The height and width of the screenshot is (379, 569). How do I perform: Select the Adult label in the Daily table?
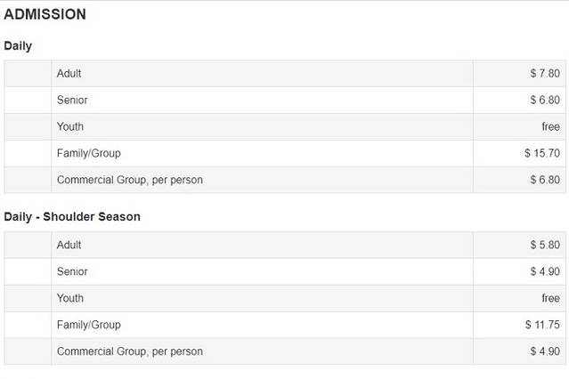click(69, 73)
